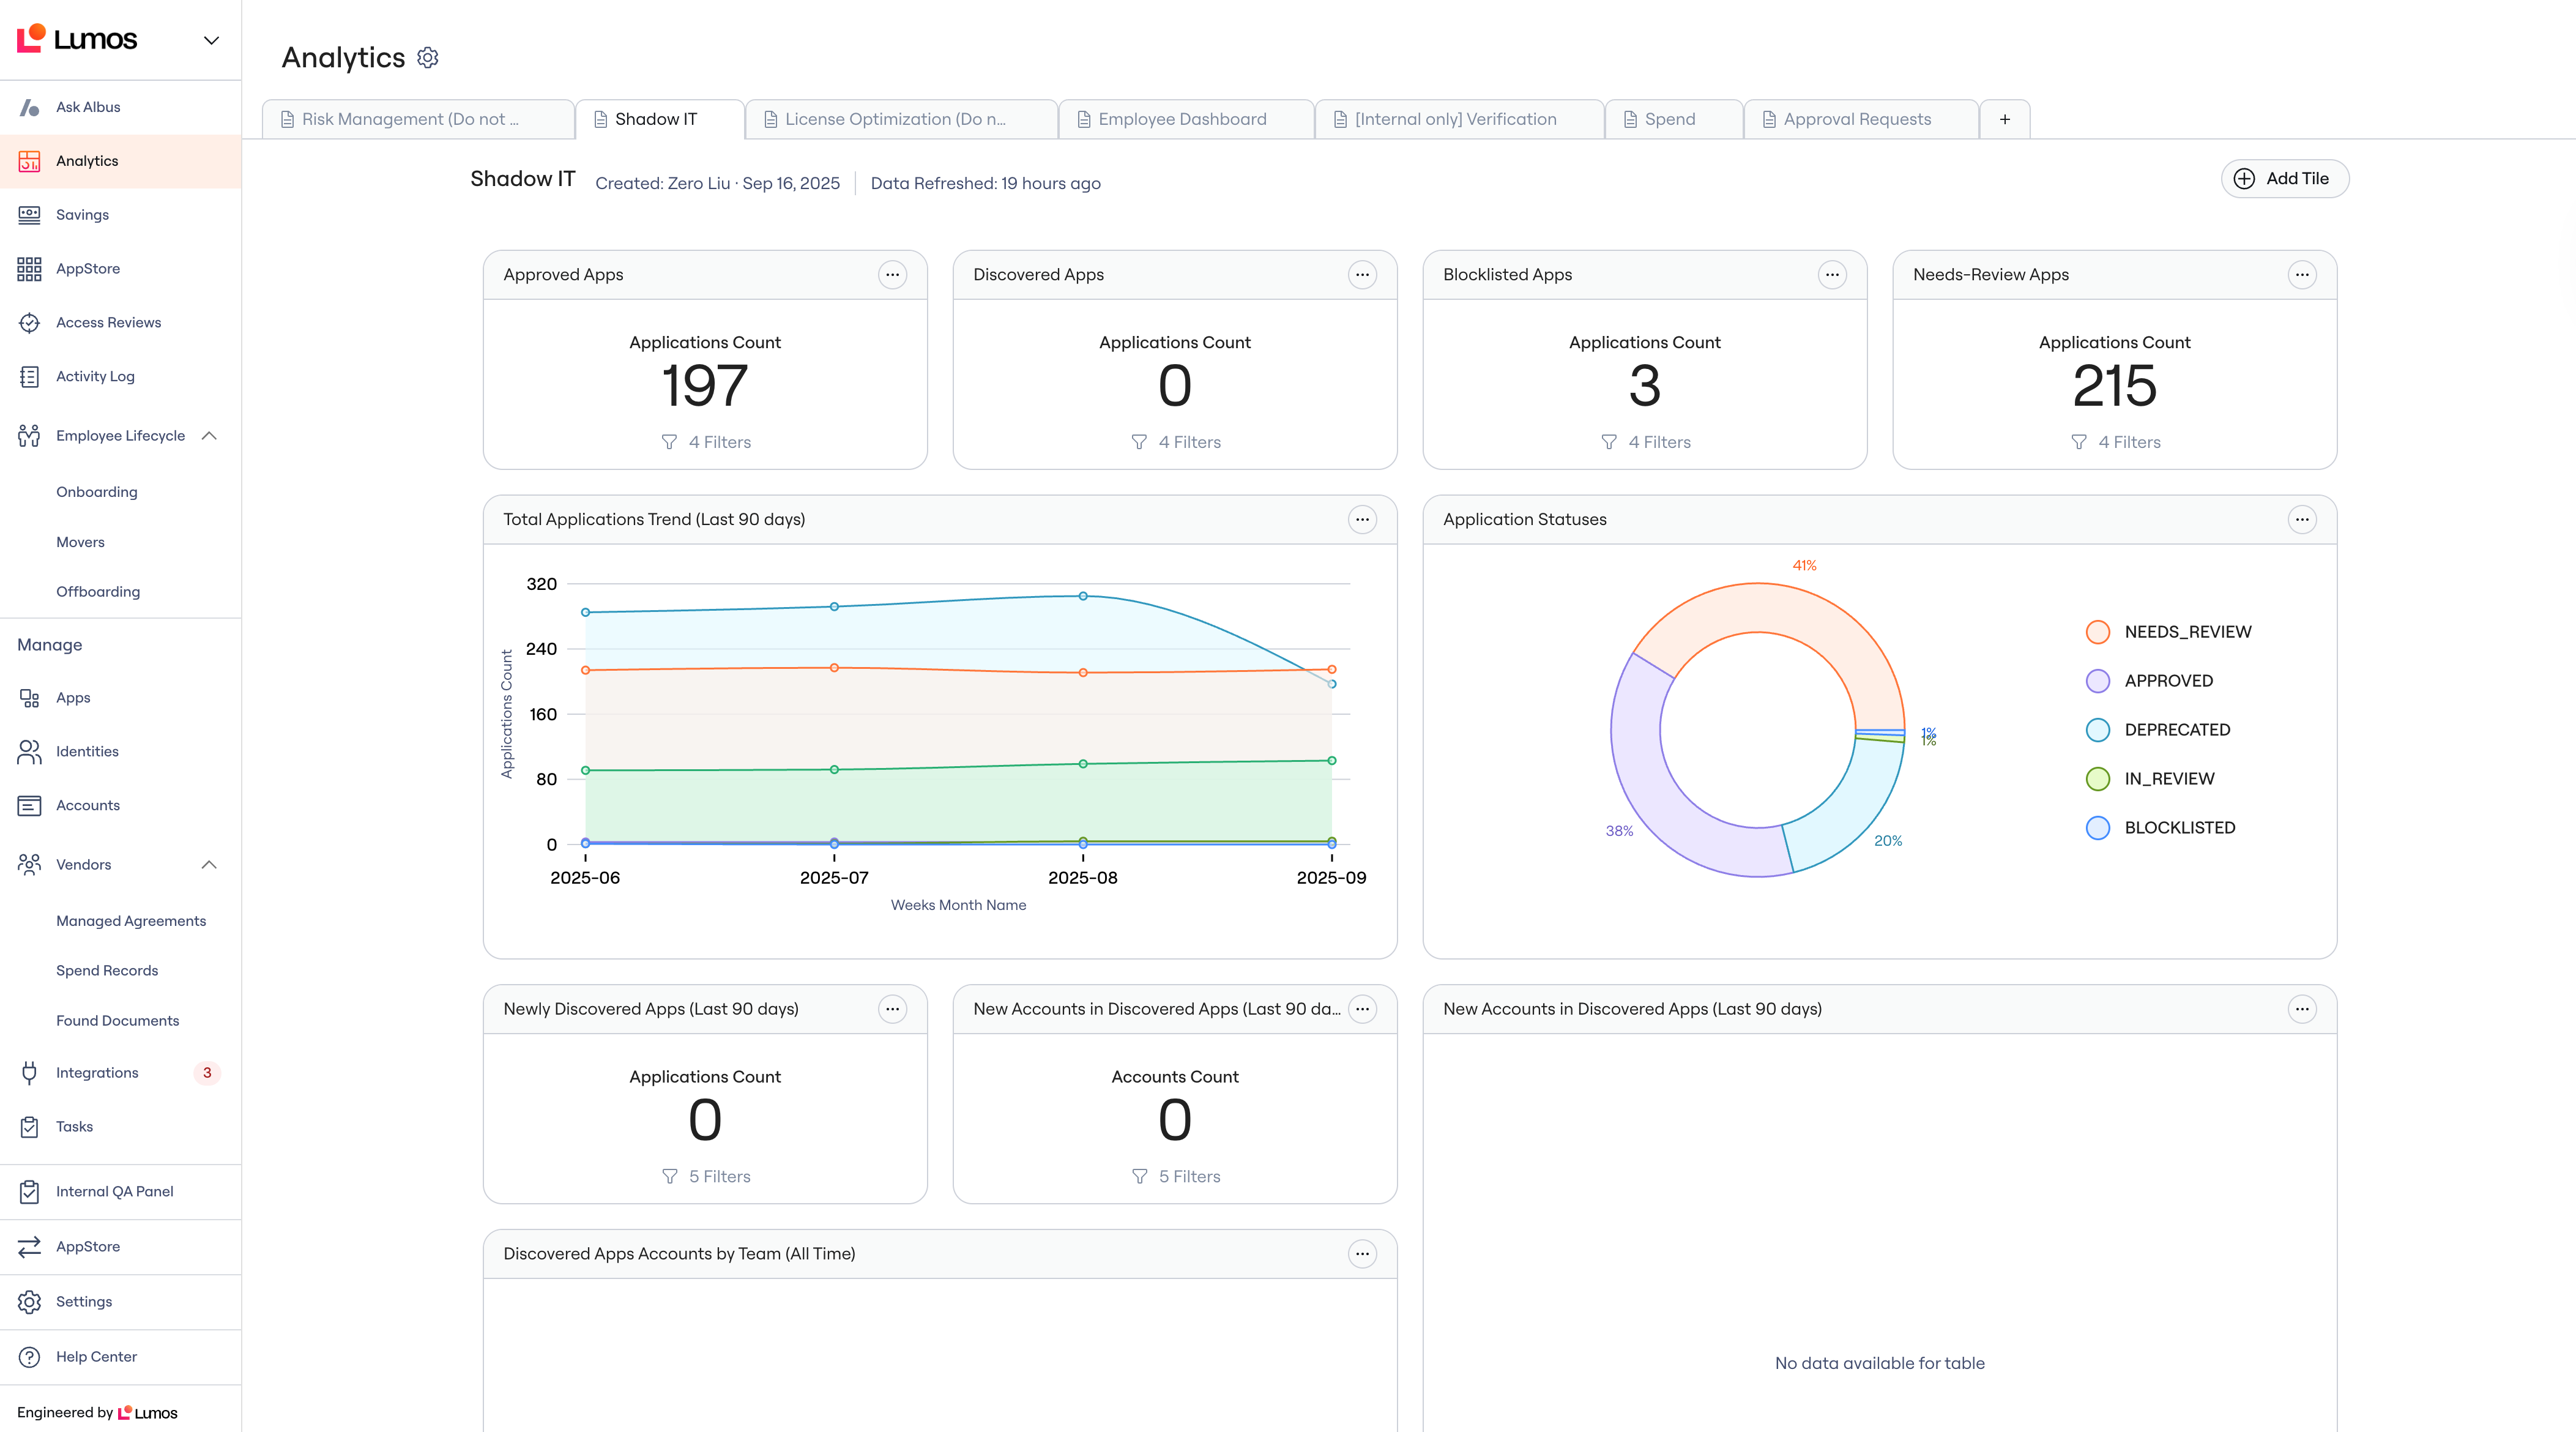Open Needs-Review Apps tile options menu
Viewport: 2576px width, 1432px height.
click(x=2302, y=275)
